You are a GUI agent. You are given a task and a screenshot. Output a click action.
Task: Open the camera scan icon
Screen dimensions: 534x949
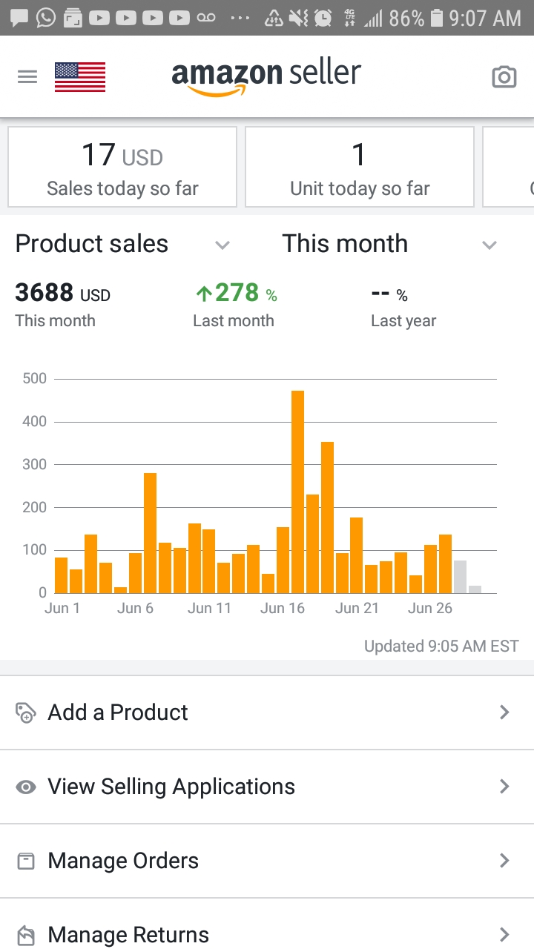click(x=504, y=76)
